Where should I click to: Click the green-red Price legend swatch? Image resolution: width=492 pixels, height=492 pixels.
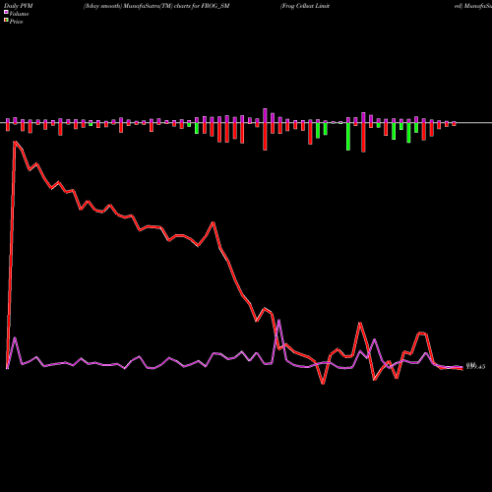click(6, 21)
